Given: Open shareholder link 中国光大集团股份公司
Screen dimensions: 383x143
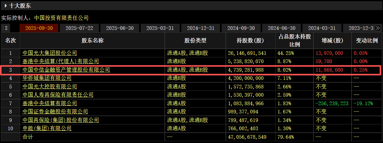Looking at the screenshot, I should pyautogui.click(x=50, y=53).
